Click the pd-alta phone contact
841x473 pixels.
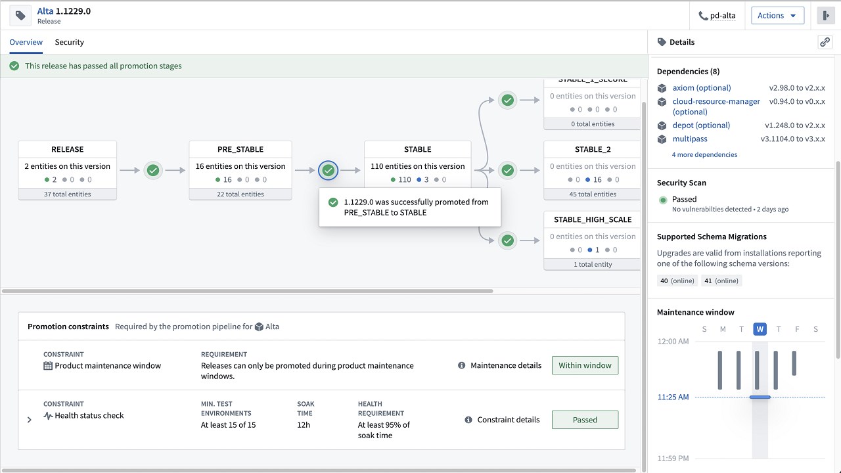[717, 16]
